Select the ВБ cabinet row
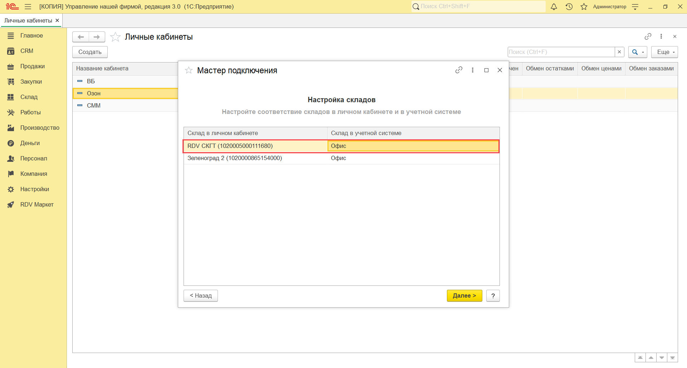The height and width of the screenshot is (368, 687). pos(125,81)
